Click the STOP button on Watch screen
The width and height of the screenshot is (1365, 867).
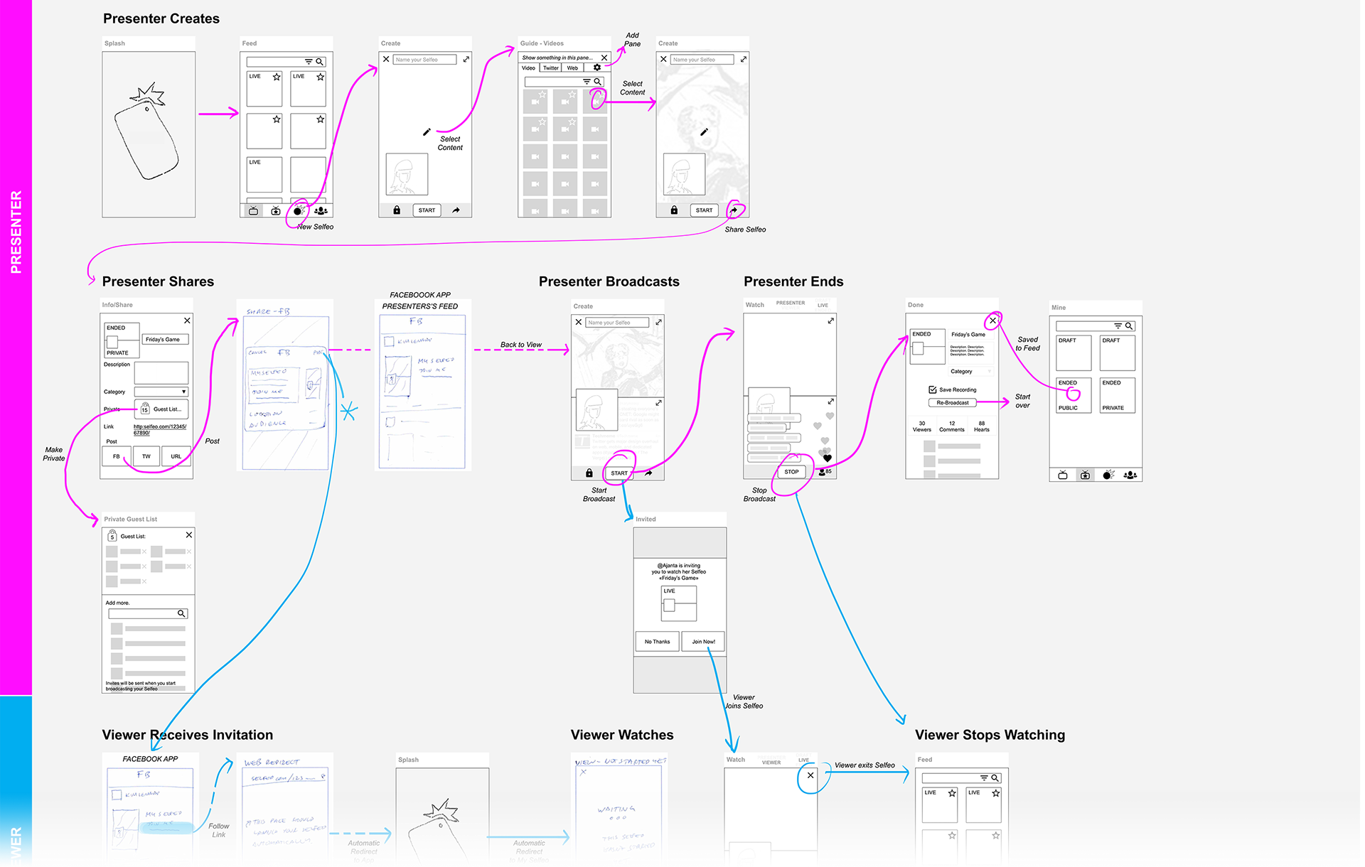pyautogui.click(x=791, y=472)
